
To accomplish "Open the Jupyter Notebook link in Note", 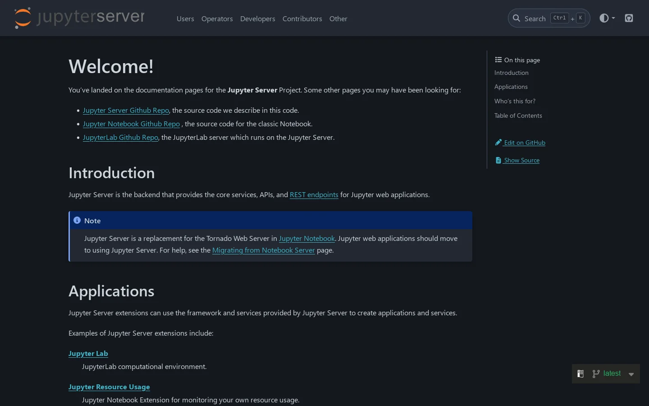I will pos(307,239).
